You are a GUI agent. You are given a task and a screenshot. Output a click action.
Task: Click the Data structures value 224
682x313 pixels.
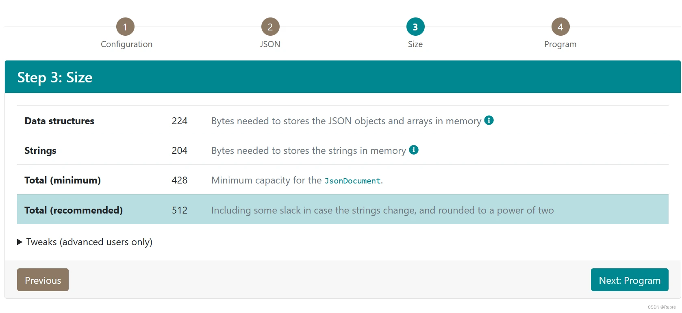(180, 121)
